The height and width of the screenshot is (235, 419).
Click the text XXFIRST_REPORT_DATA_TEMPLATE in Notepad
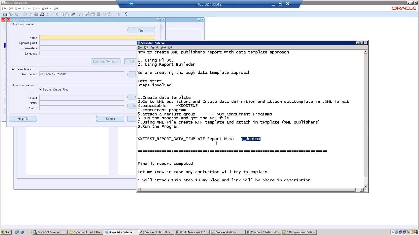pos(171,139)
